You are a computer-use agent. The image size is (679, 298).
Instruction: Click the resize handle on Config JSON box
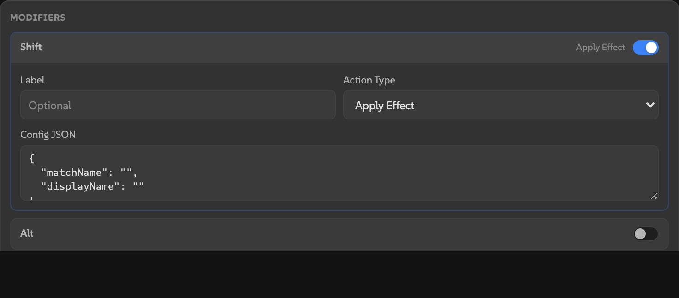pos(655,196)
